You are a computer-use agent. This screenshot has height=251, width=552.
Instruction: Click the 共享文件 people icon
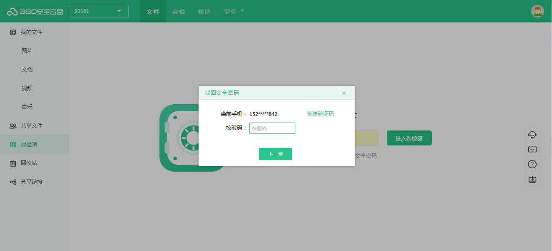13,125
